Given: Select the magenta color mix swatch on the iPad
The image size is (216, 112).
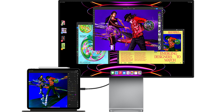Looking at the screenshot, I should (75, 95).
